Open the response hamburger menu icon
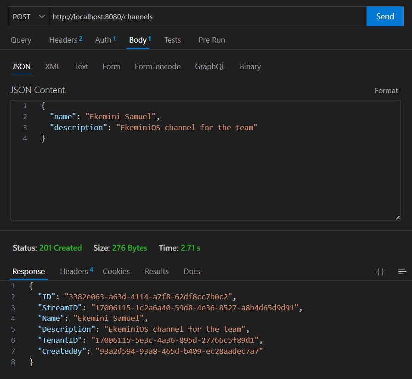The image size is (412, 379). 402,271
